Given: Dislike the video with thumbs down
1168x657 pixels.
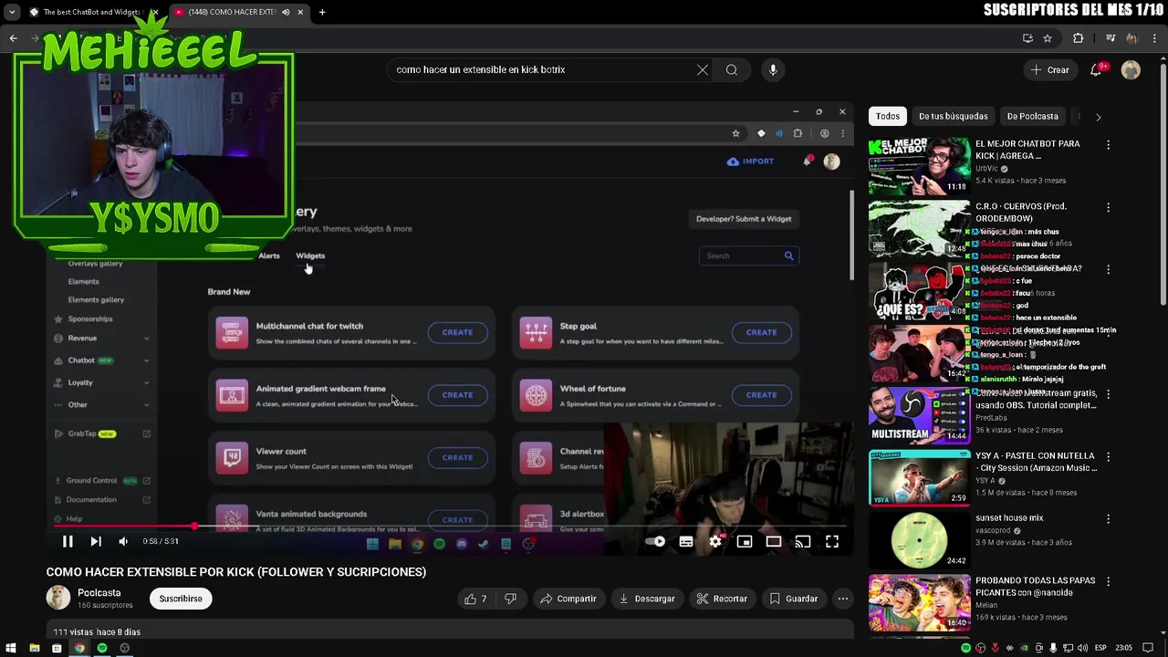Looking at the screenshot, I should pos(511,599).
